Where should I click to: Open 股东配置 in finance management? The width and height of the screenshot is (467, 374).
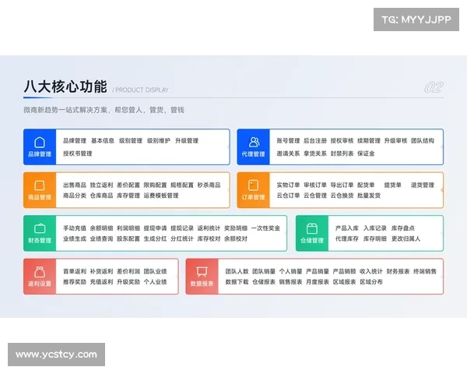[128, 239]
